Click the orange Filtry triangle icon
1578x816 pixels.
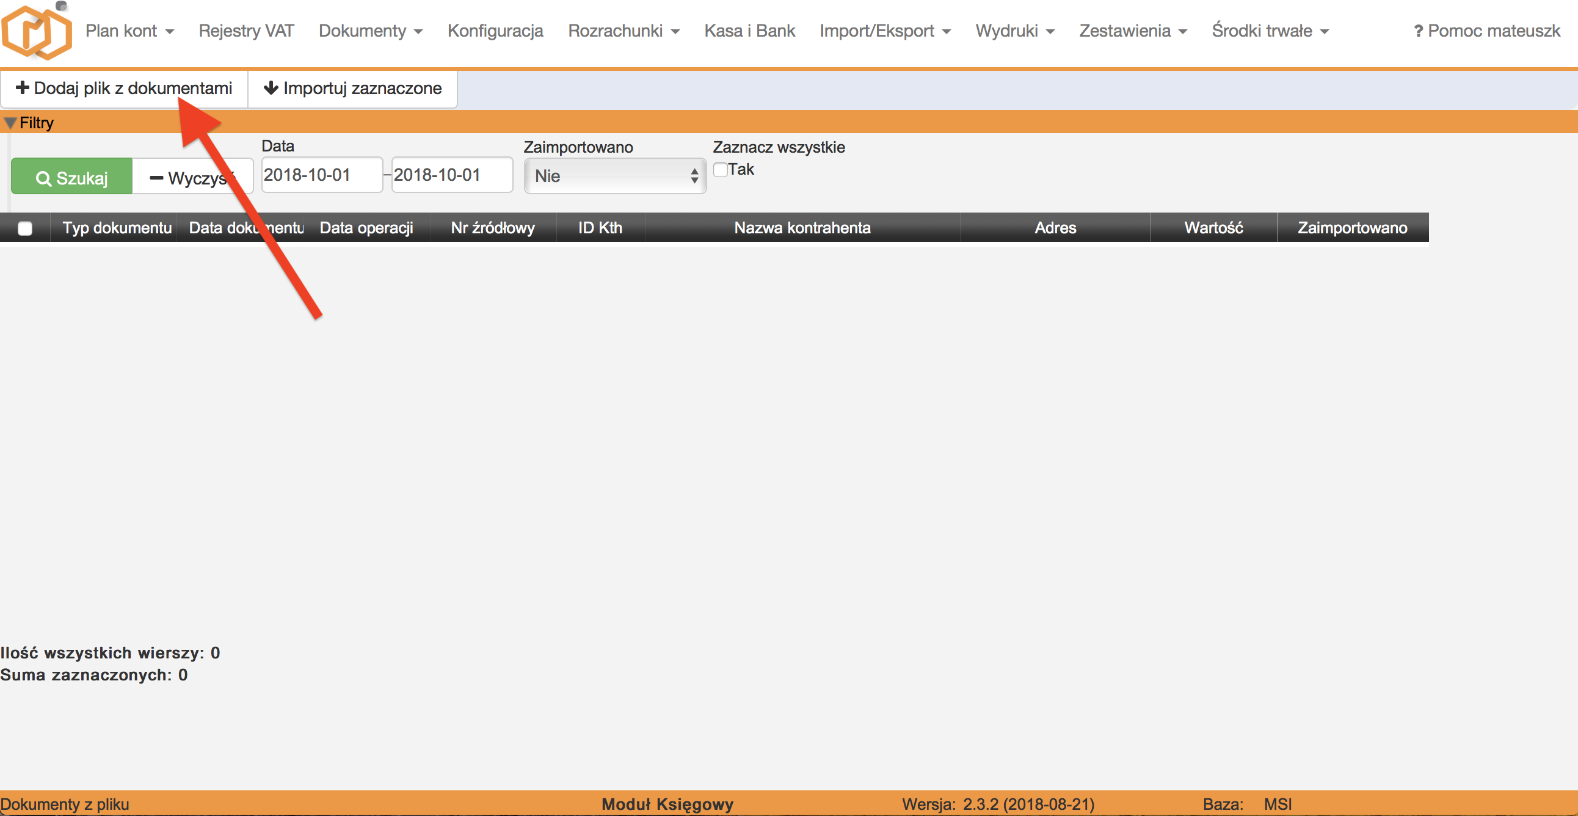pyautogui.click(x=10, y=122)
